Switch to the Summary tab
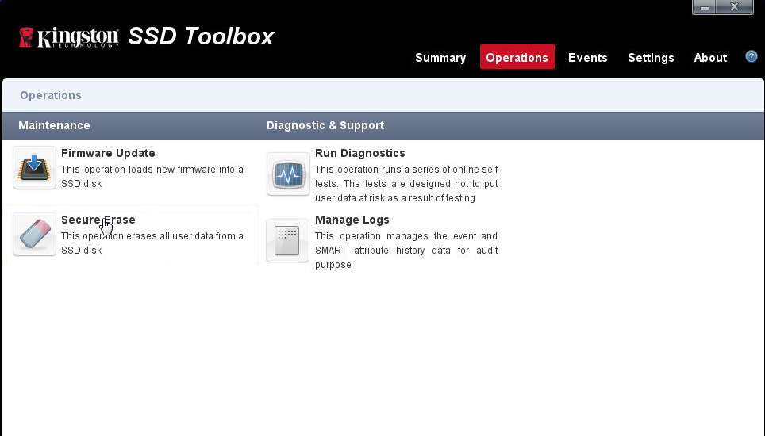Image resolution: width=765 pixels, height=436 pixels. 440,58
